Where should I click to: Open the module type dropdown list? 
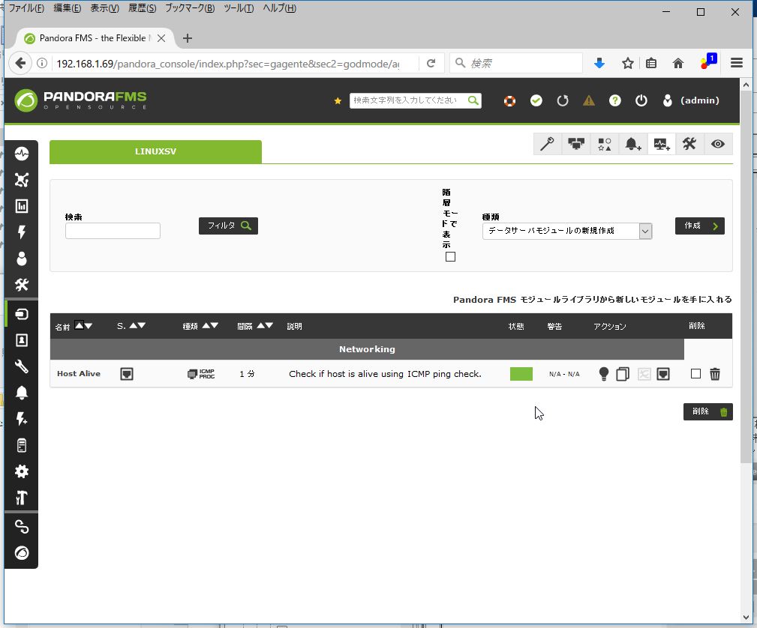tap(567, 231)
